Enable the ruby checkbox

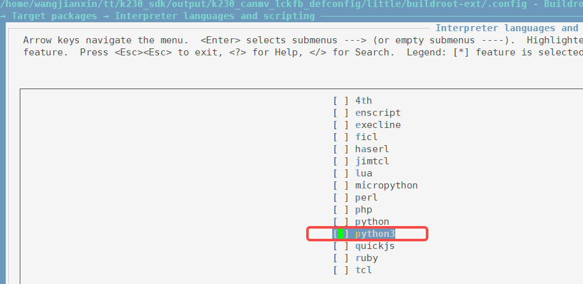click(341, 258)
